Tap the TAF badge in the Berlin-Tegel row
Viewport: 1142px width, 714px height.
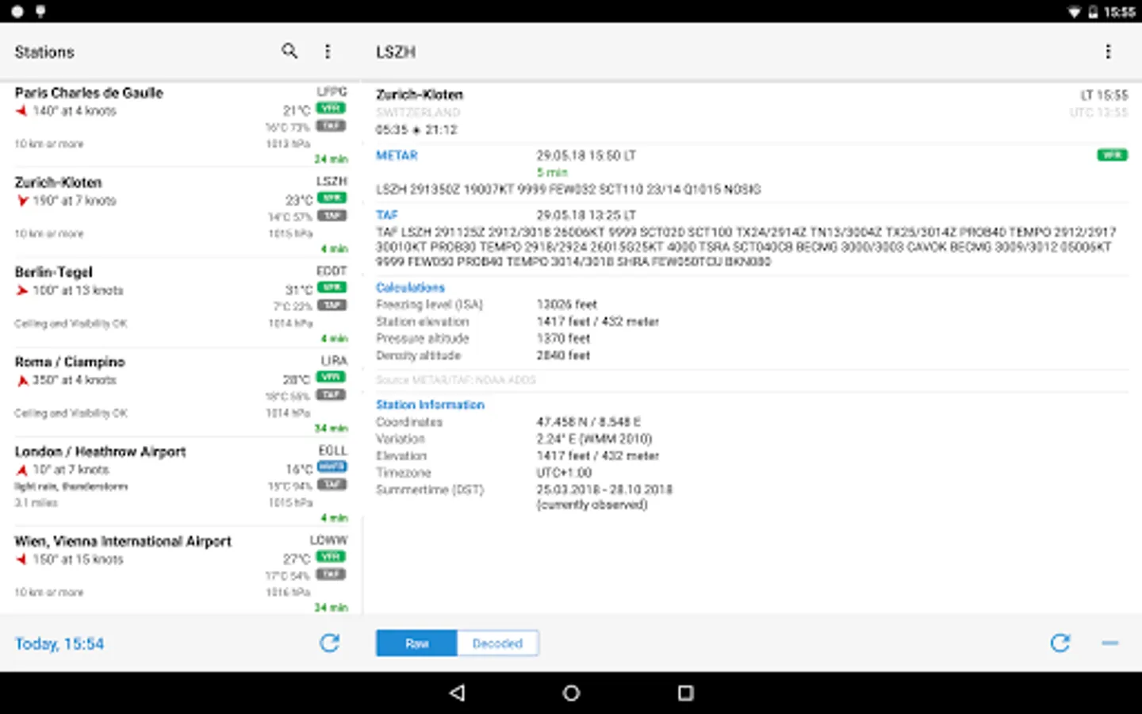(331, 305)
